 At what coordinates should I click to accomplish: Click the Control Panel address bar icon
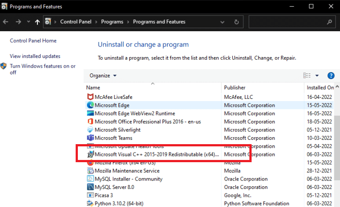[48, 22]
